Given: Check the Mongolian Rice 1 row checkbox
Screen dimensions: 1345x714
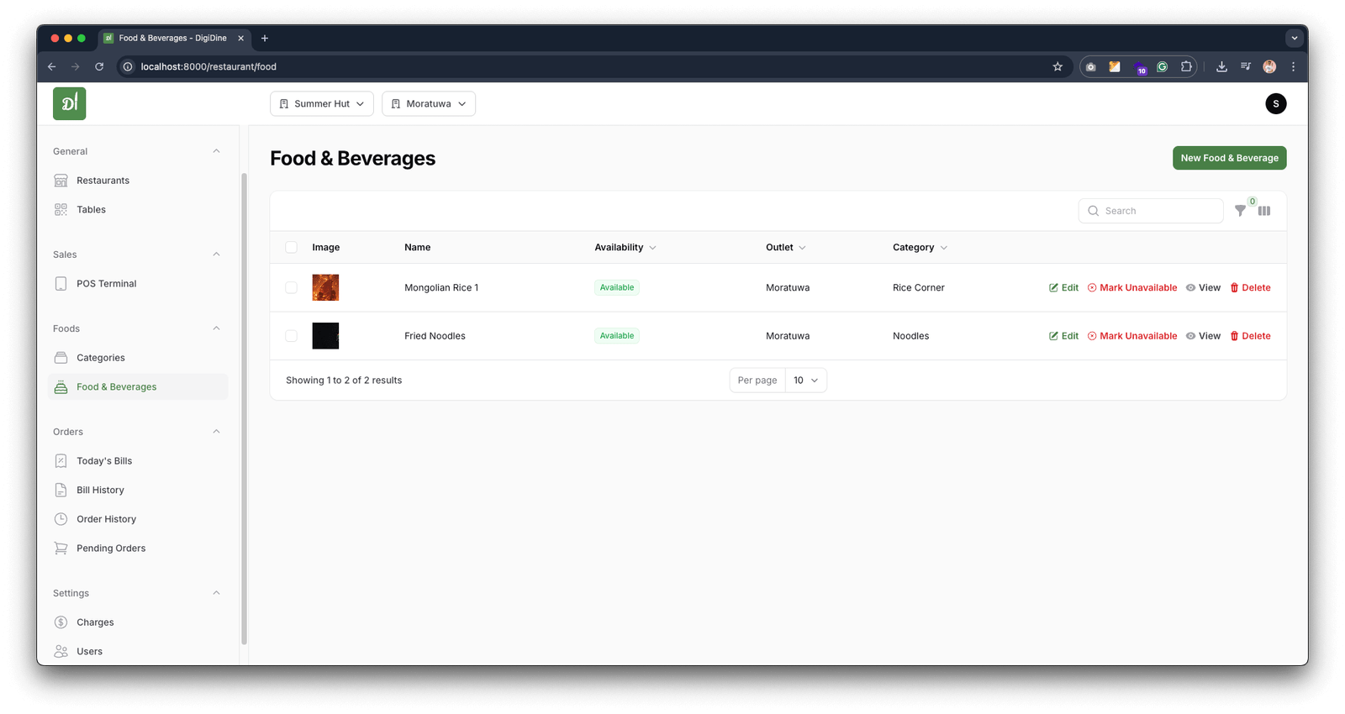Looking at the screenshot, I should (x=291, y=287).
